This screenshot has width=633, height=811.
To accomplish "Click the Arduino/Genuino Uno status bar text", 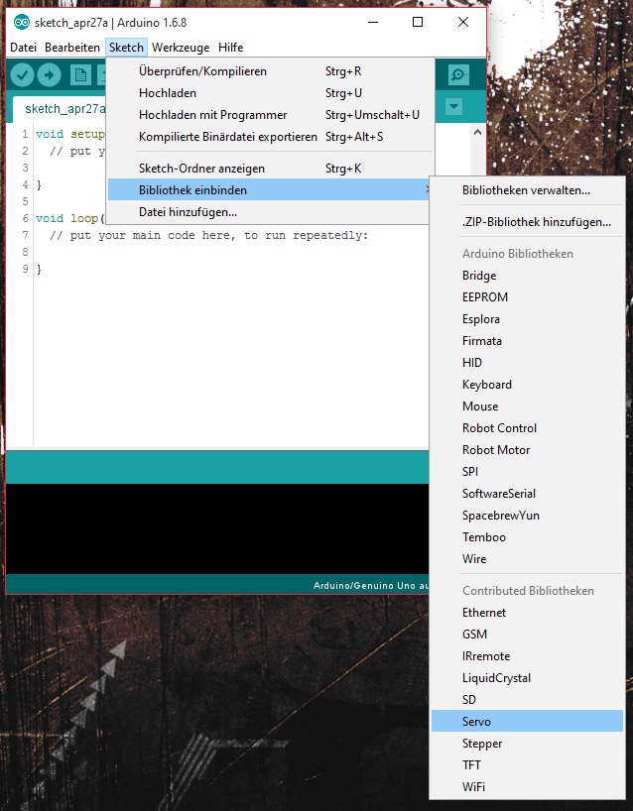I will (371, 586).
